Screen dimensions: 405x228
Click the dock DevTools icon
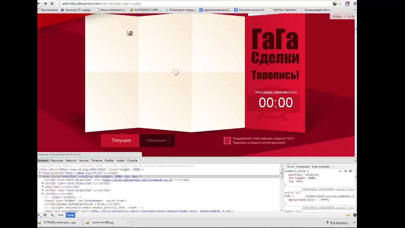click(38, 215)
